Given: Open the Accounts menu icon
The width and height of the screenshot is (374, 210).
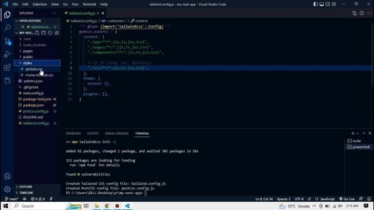Looking at the screenshot, I should pyautogui.click(x=8, y=176).
